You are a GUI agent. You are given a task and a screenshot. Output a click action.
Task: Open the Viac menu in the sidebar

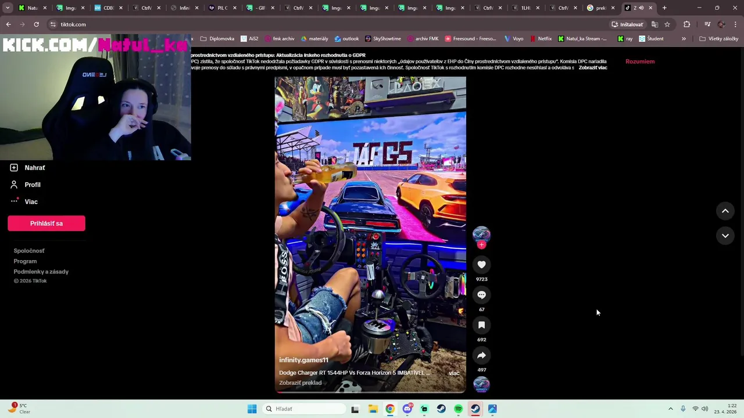[31, 201]
